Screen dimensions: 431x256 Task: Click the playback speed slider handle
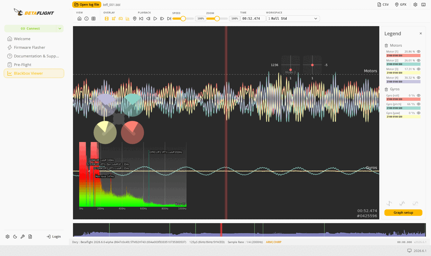pos(183,19)
